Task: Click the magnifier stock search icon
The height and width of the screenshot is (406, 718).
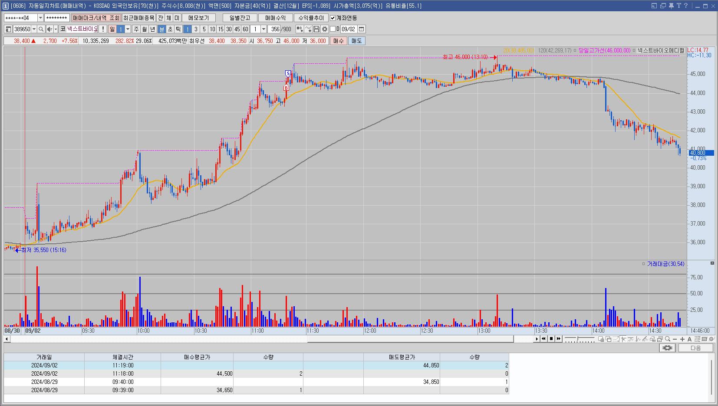Action: coord(41,29)
